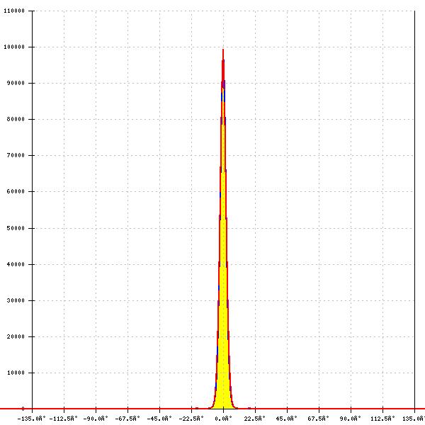Viewport: 425px width, 425px height.
Task: Click the 50000 y-axis label
Action: 16,228
